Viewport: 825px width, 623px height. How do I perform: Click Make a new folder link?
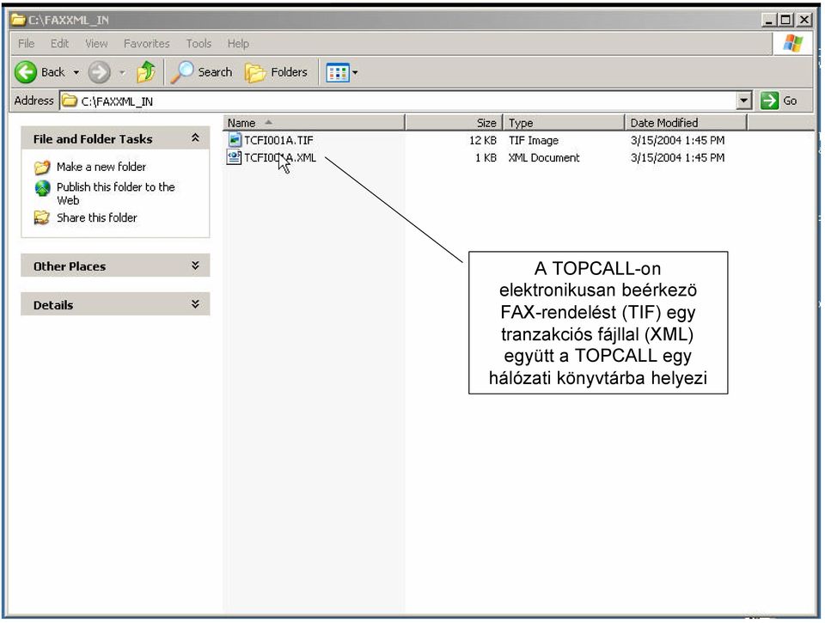[101, 167]
